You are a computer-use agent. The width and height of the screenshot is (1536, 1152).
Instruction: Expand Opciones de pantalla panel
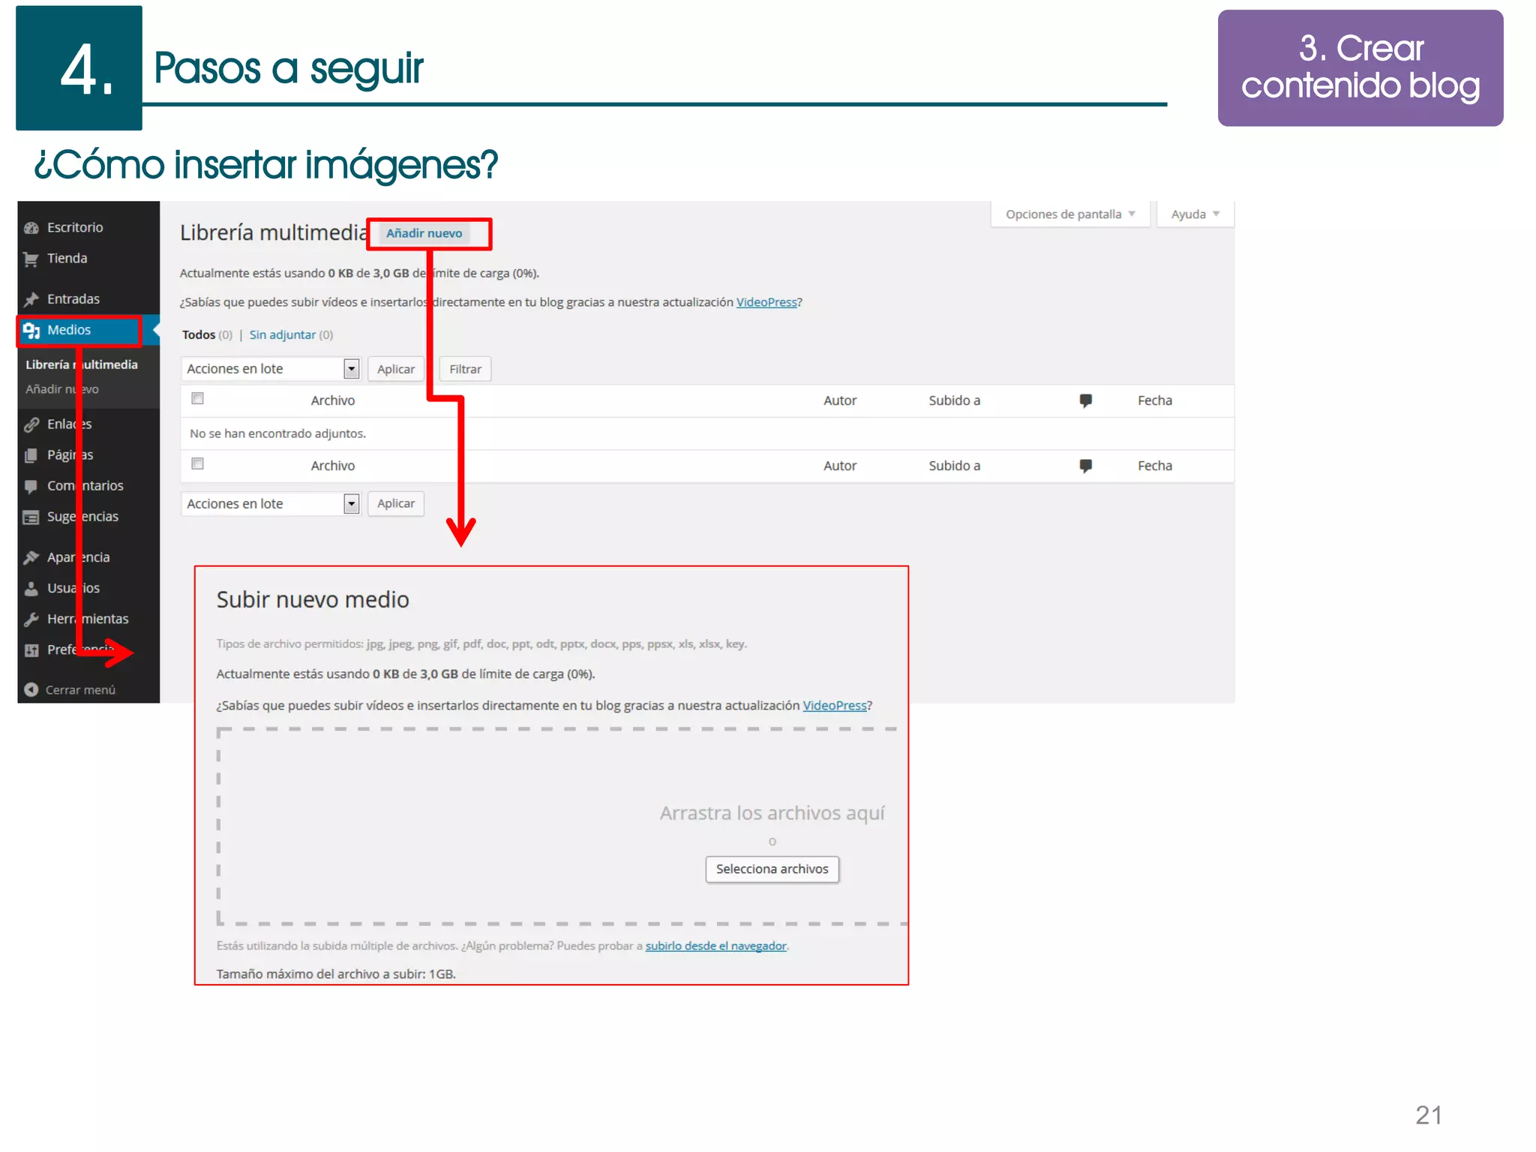pyautogui.click(x=1070, y=214)
